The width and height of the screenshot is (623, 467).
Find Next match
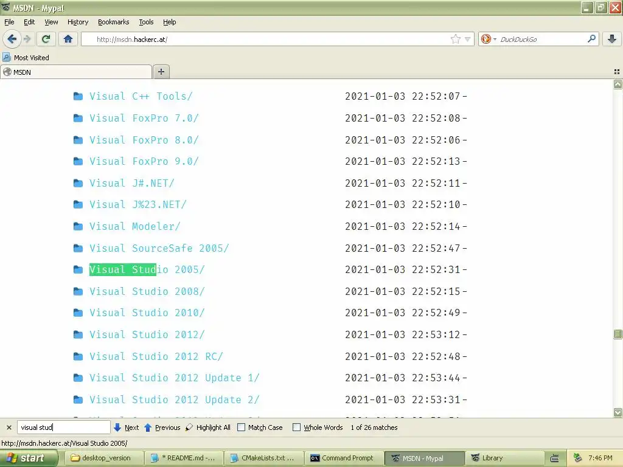tap(127, 427)
